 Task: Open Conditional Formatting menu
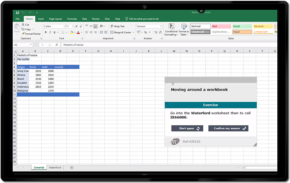[x=171, y=29]
